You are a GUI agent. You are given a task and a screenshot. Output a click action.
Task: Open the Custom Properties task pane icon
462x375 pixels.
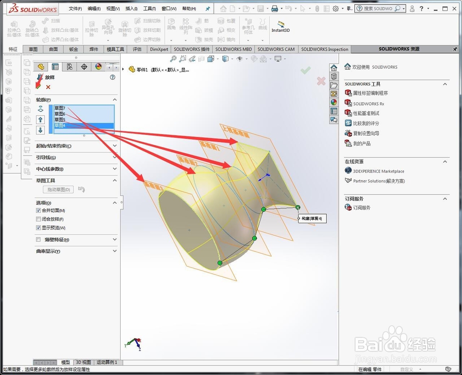pos(334,111)
